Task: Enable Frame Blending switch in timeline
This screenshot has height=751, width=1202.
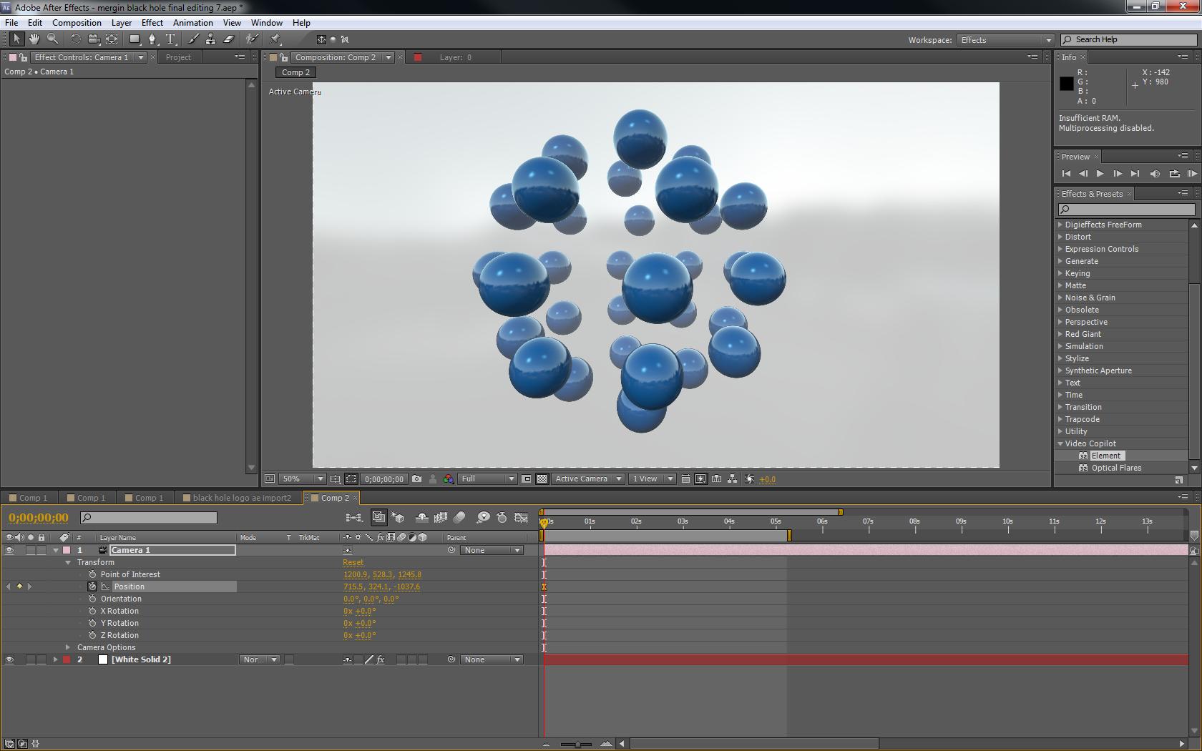Action: coord(441,517)
